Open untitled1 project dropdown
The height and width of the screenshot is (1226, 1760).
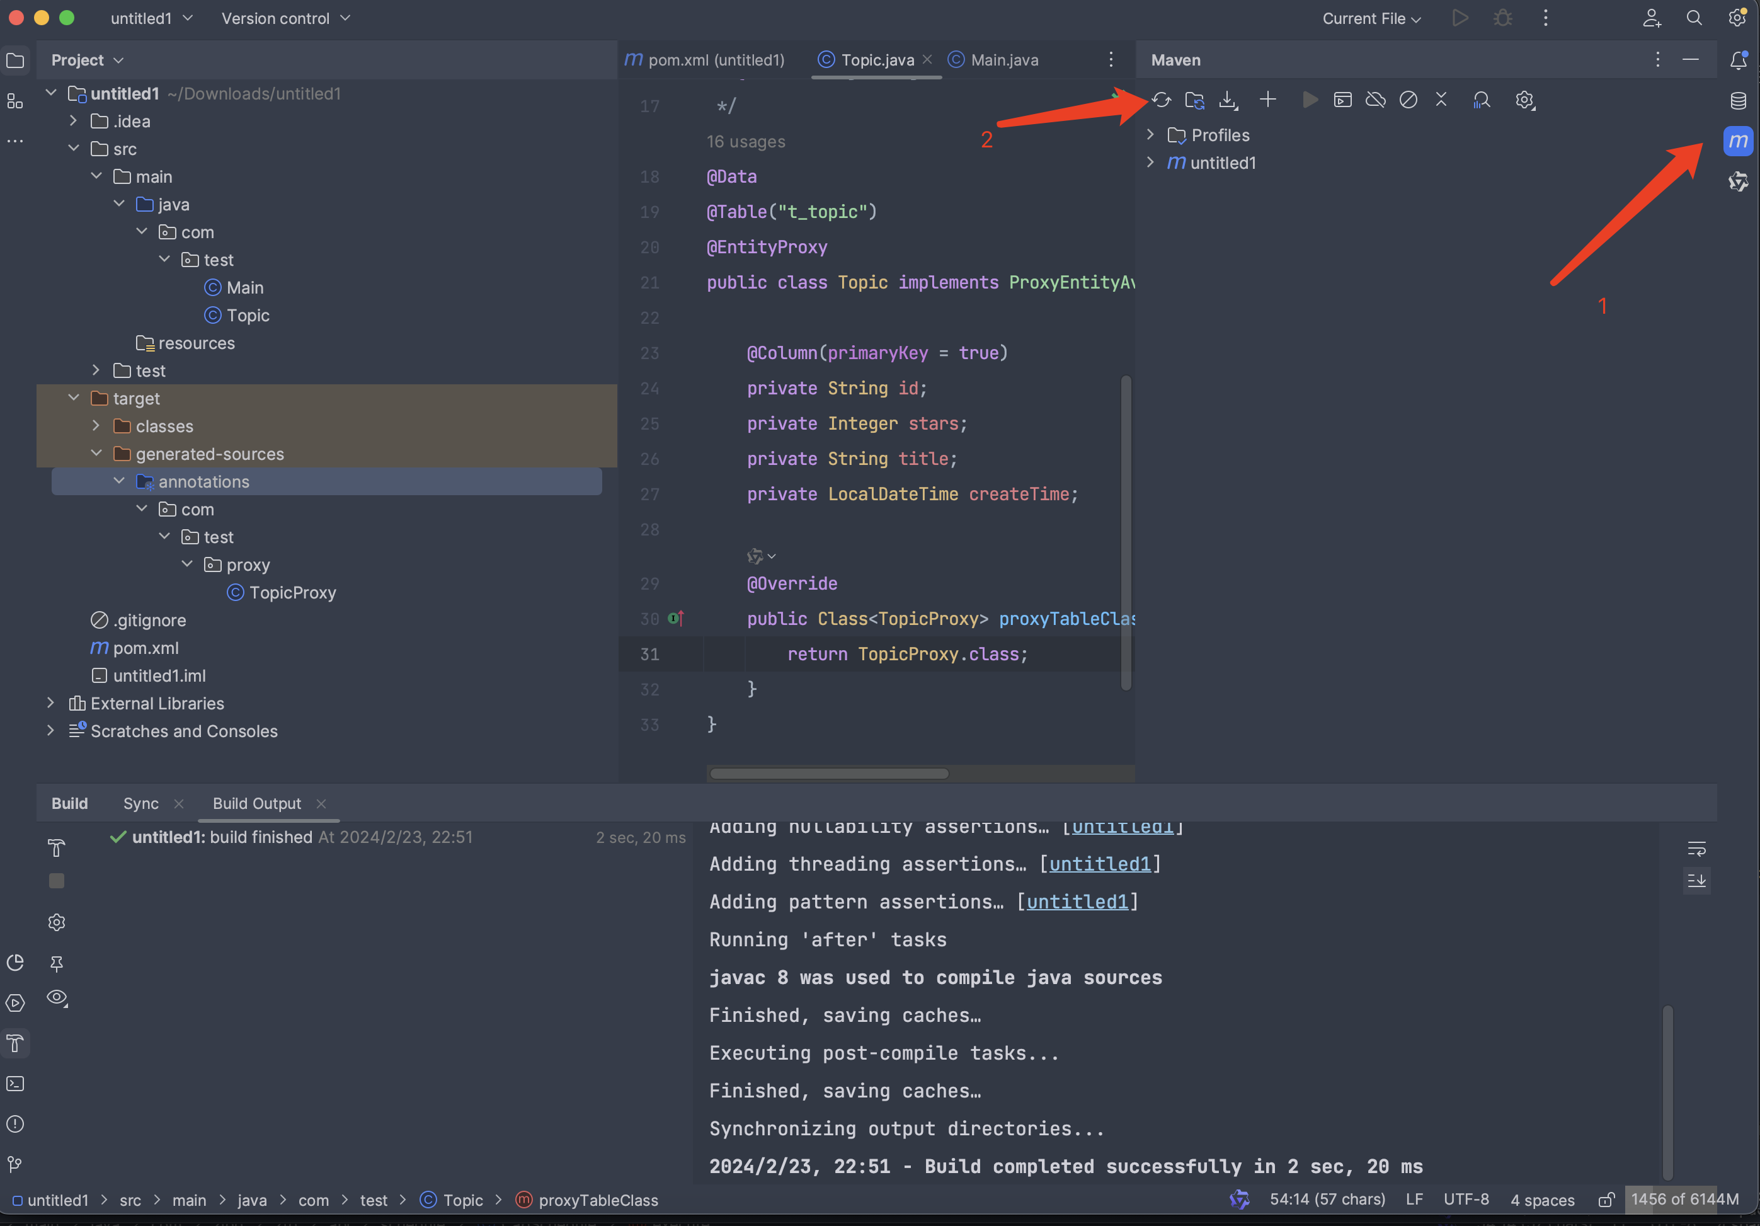tap(151, 18)
